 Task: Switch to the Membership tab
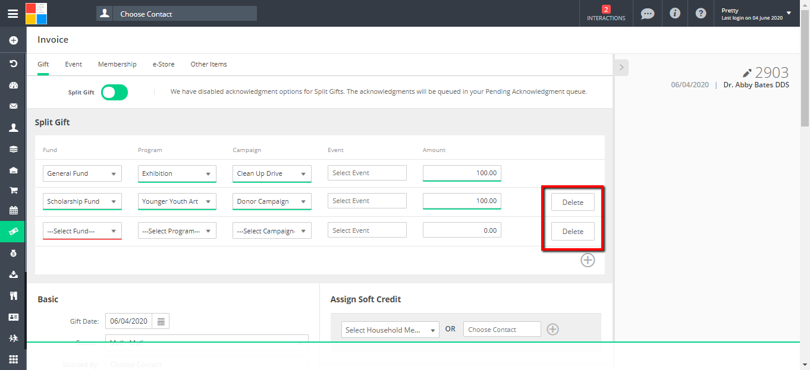click(117, 64)
